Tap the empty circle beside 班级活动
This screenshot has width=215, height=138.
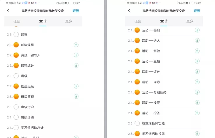point(16,117)
